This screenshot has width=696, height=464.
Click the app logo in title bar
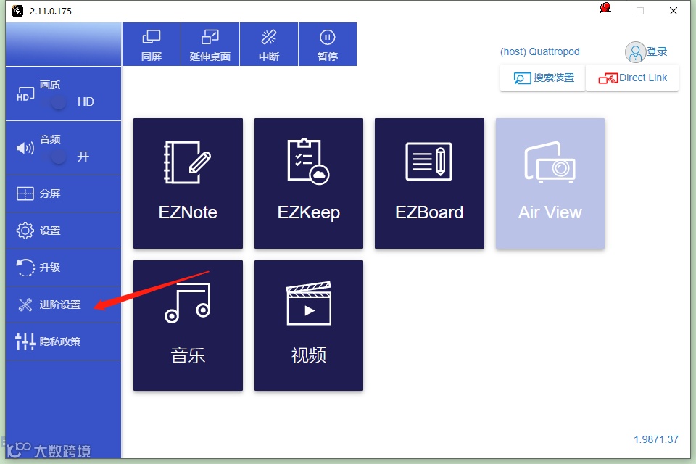tap(17, 11)
